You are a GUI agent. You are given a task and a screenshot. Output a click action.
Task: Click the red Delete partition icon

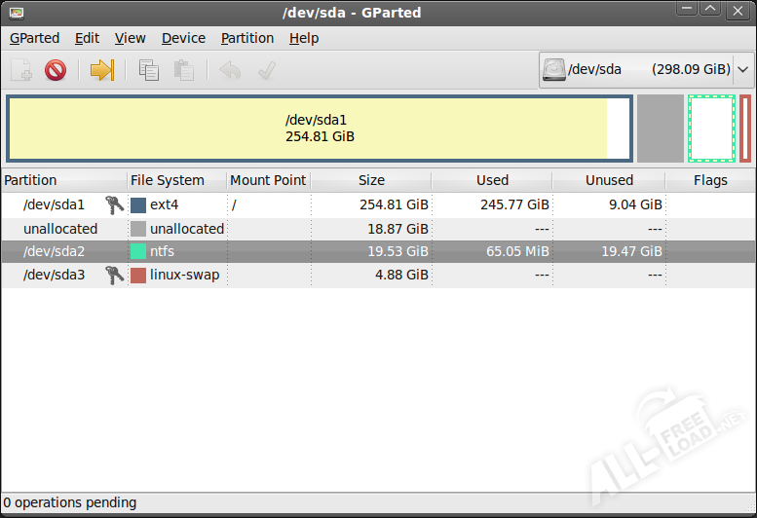pos(56,70)
